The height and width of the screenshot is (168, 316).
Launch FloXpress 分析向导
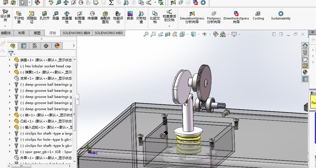click(214, 17)
